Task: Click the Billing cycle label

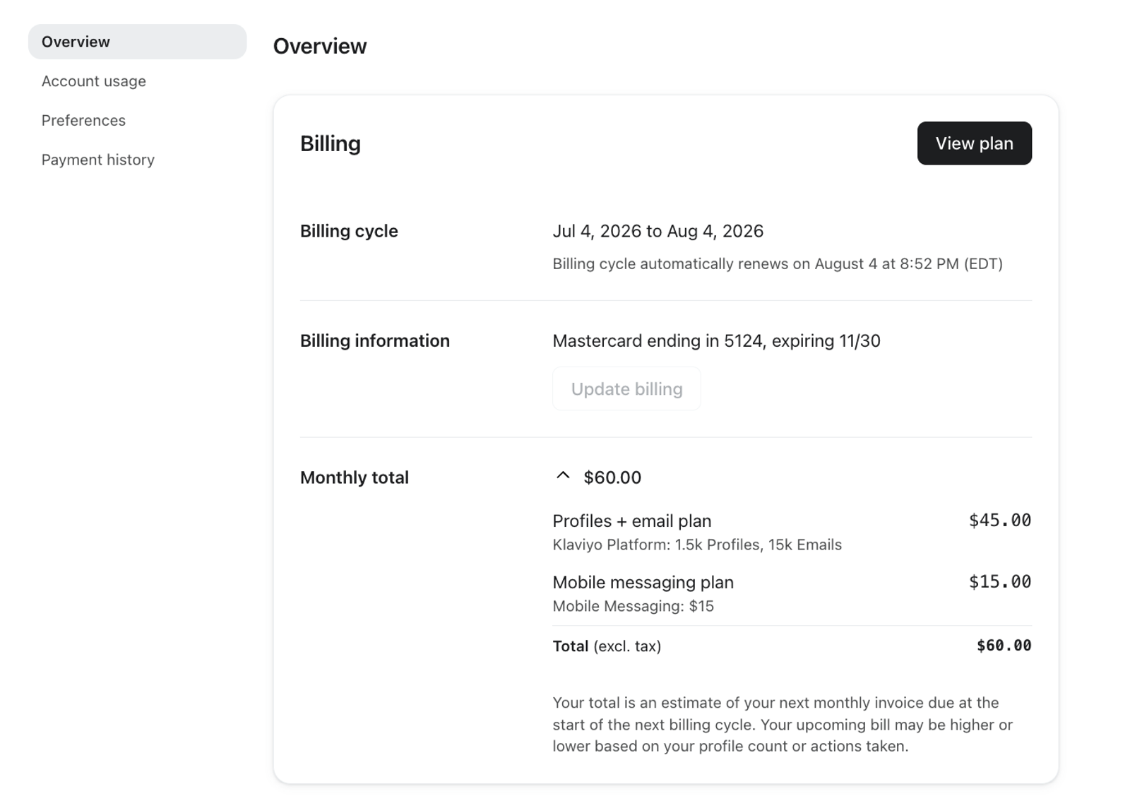Action: (x=349, y=232)
